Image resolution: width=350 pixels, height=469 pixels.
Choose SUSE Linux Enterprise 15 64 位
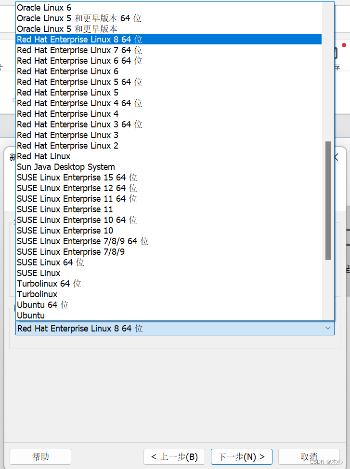click(x=169, y=178)
